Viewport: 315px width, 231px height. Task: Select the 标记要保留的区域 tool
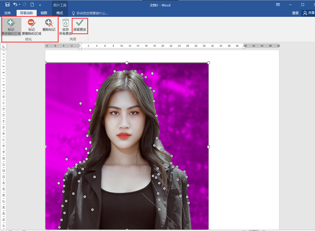[11, 27]
